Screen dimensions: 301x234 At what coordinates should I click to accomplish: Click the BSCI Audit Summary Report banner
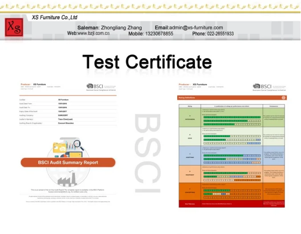click(68, 162)
